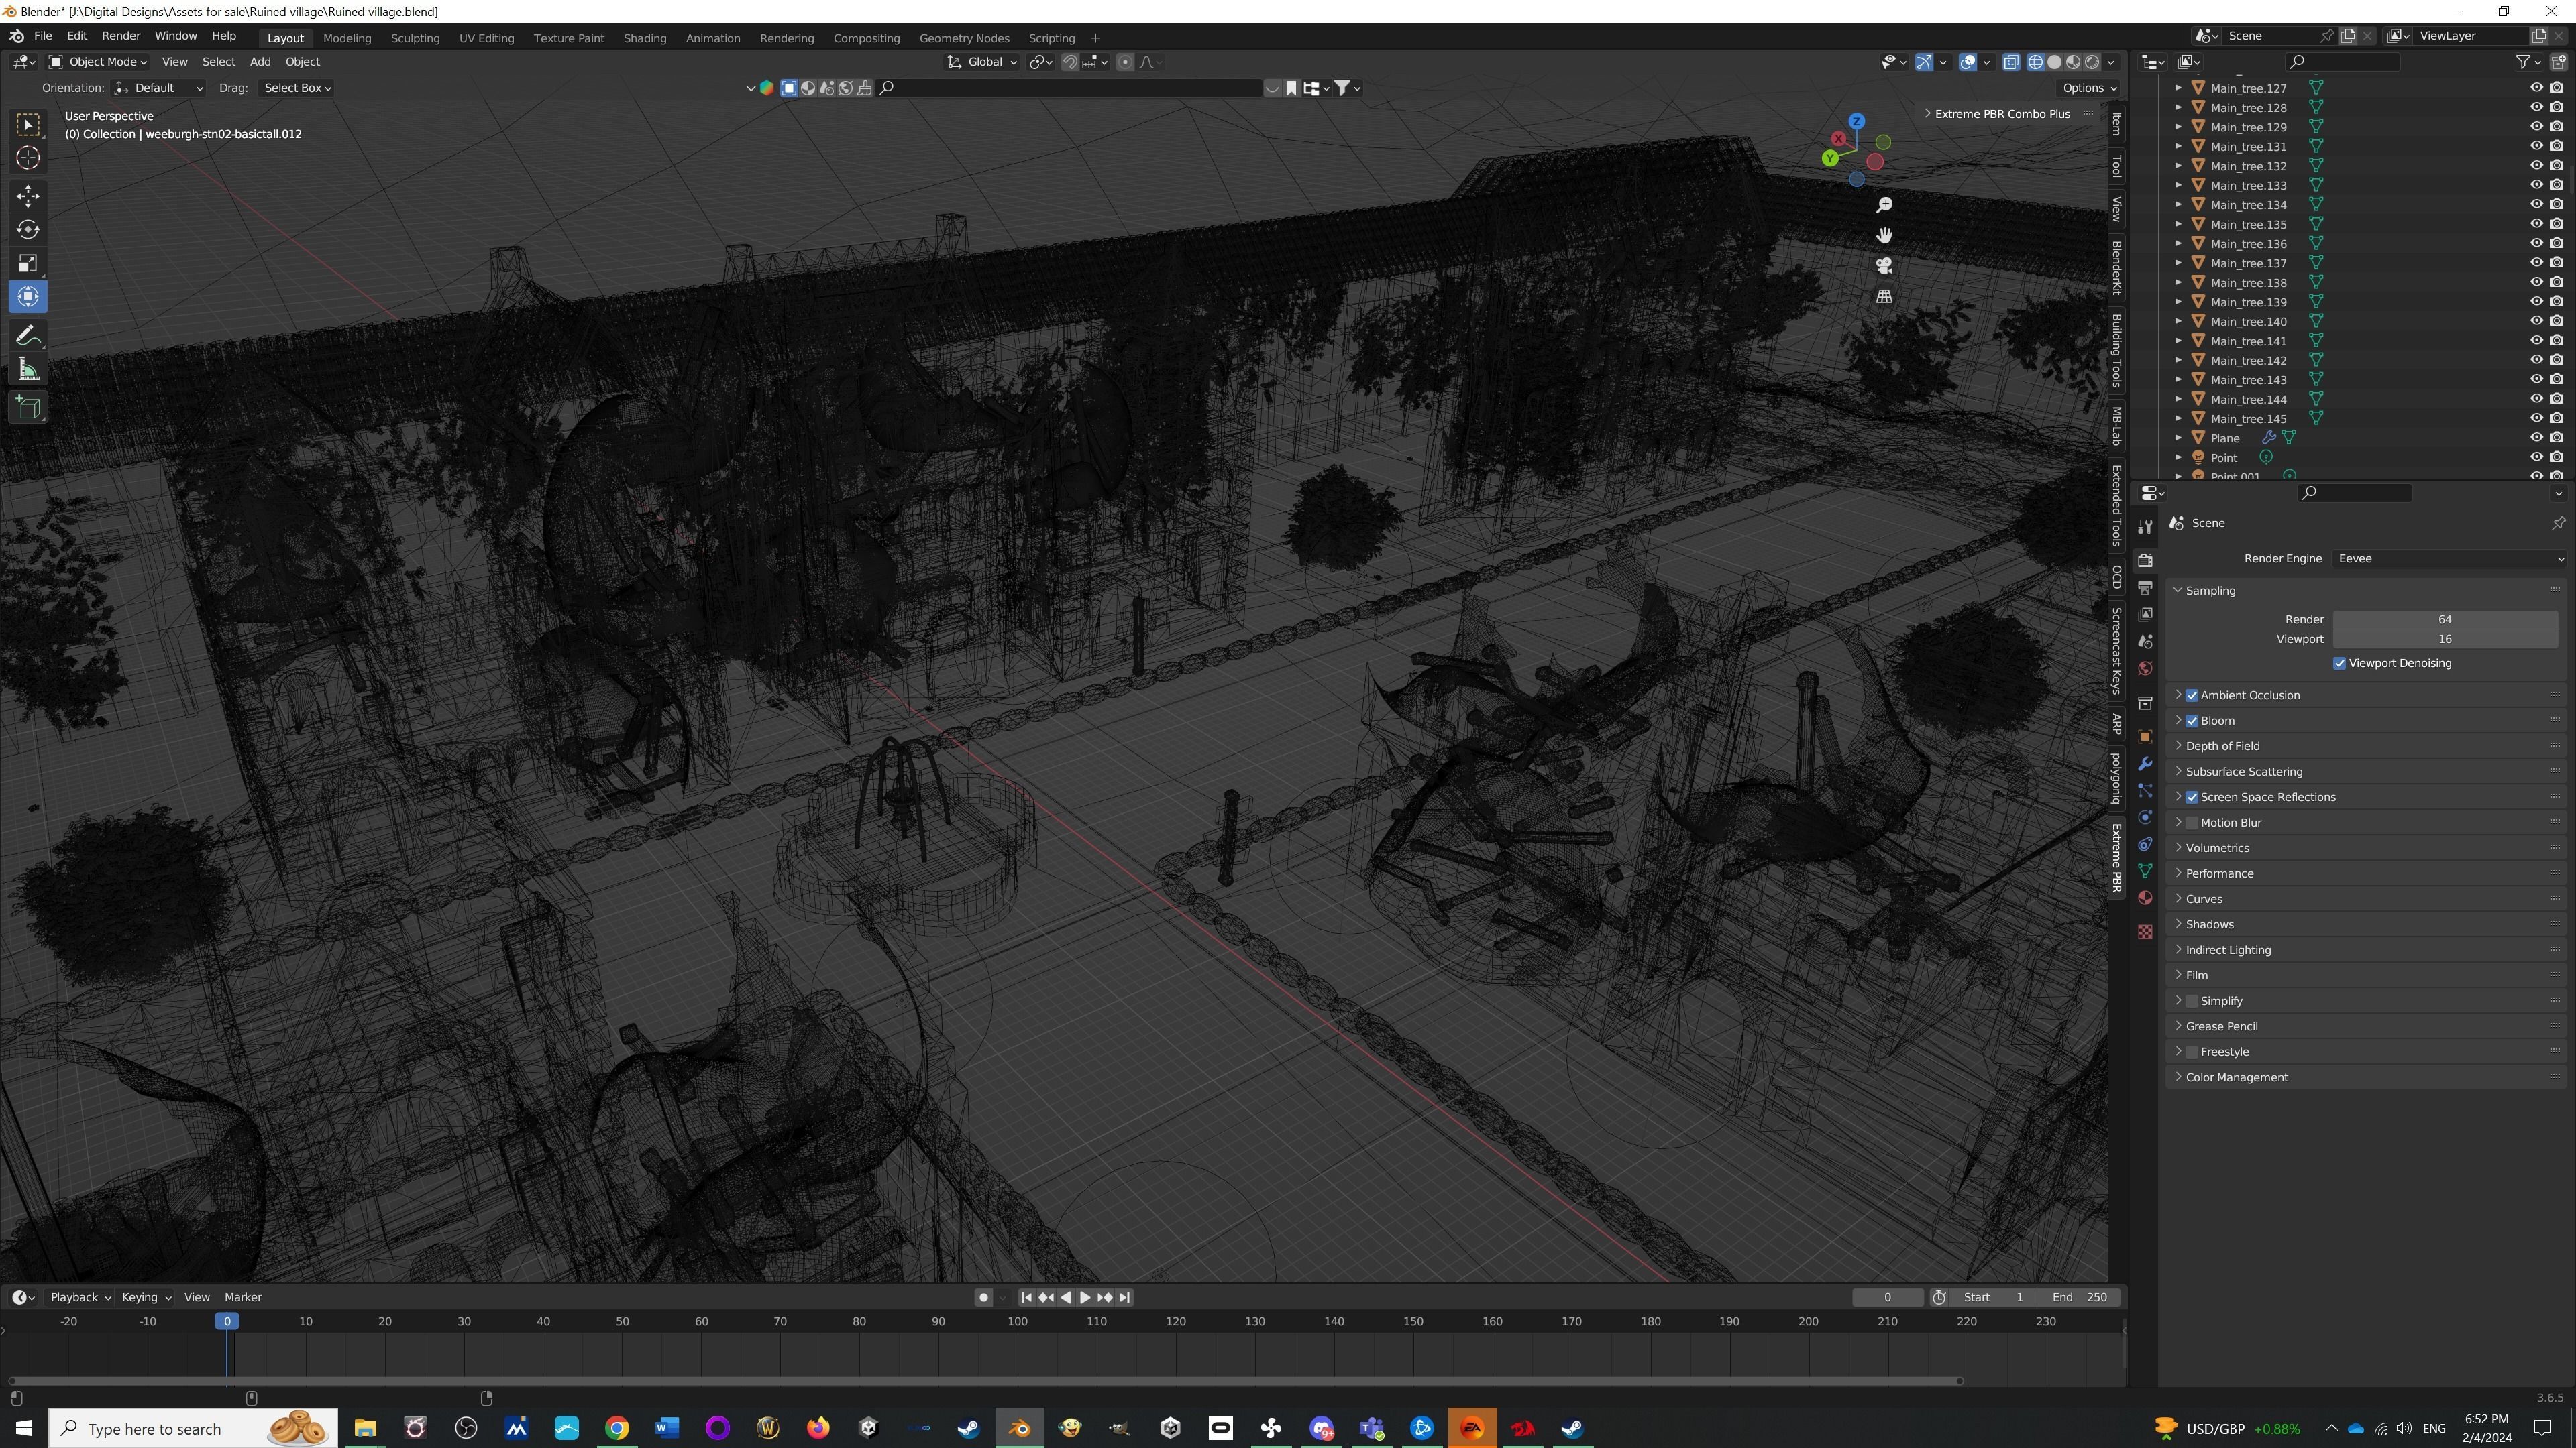Switch perspective/orthographic with the grid gizmo
The height and width of the screenshot is (1448, 2576).
point(1884,297)
